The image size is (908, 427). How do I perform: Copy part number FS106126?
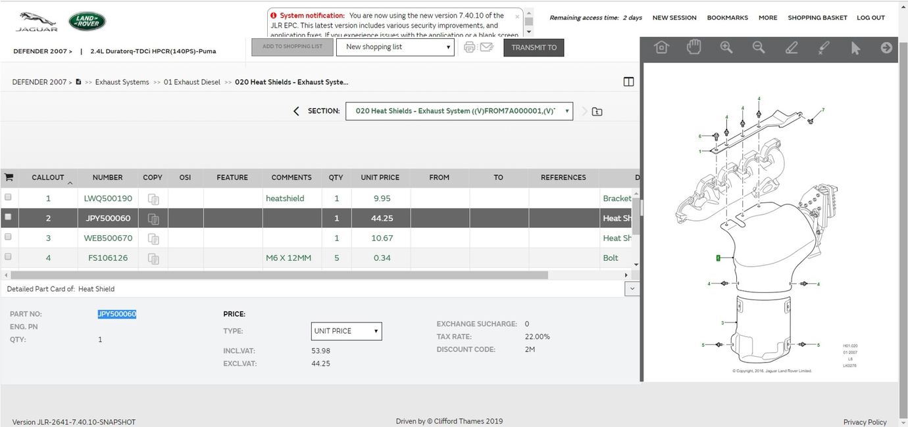click(153, 258)
